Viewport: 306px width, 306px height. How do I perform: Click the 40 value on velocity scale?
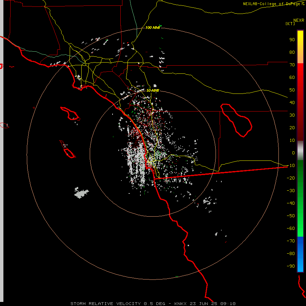[x=292, y=102]
